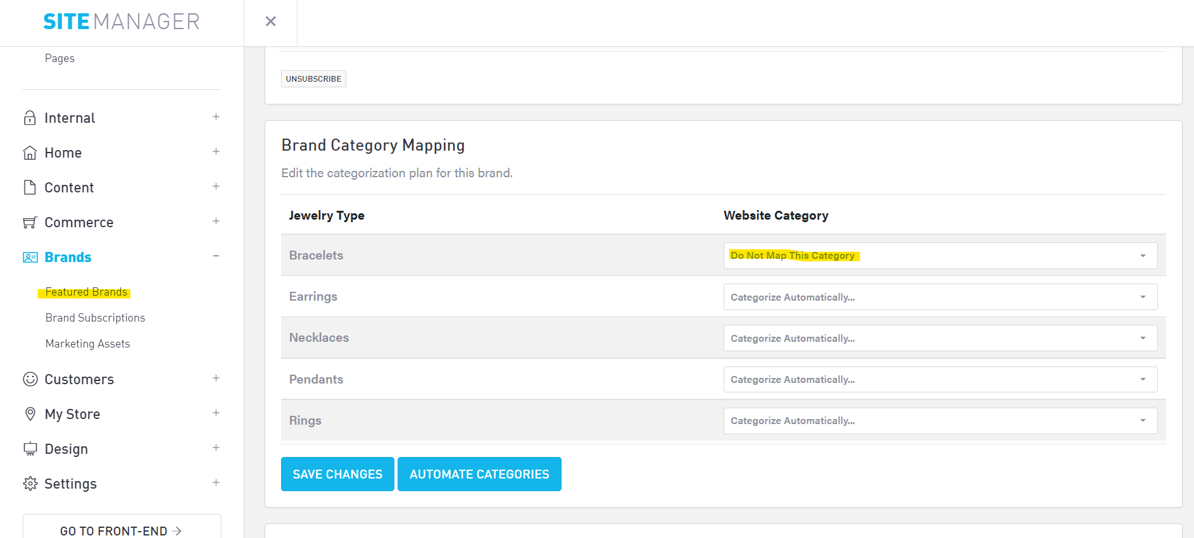The image size is (1194, 538).
Task: Collapse the Brands menu section
Action: [216, 256]
